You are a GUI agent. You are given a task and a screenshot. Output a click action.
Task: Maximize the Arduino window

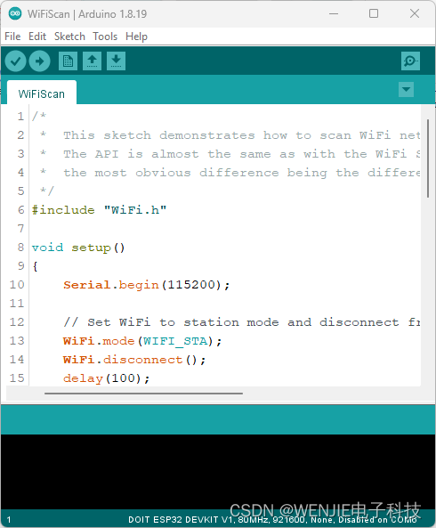click(374, 13)
